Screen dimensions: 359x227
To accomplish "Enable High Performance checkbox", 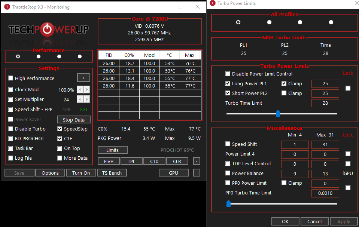I will pyautogui.click(x=11, y=78).
